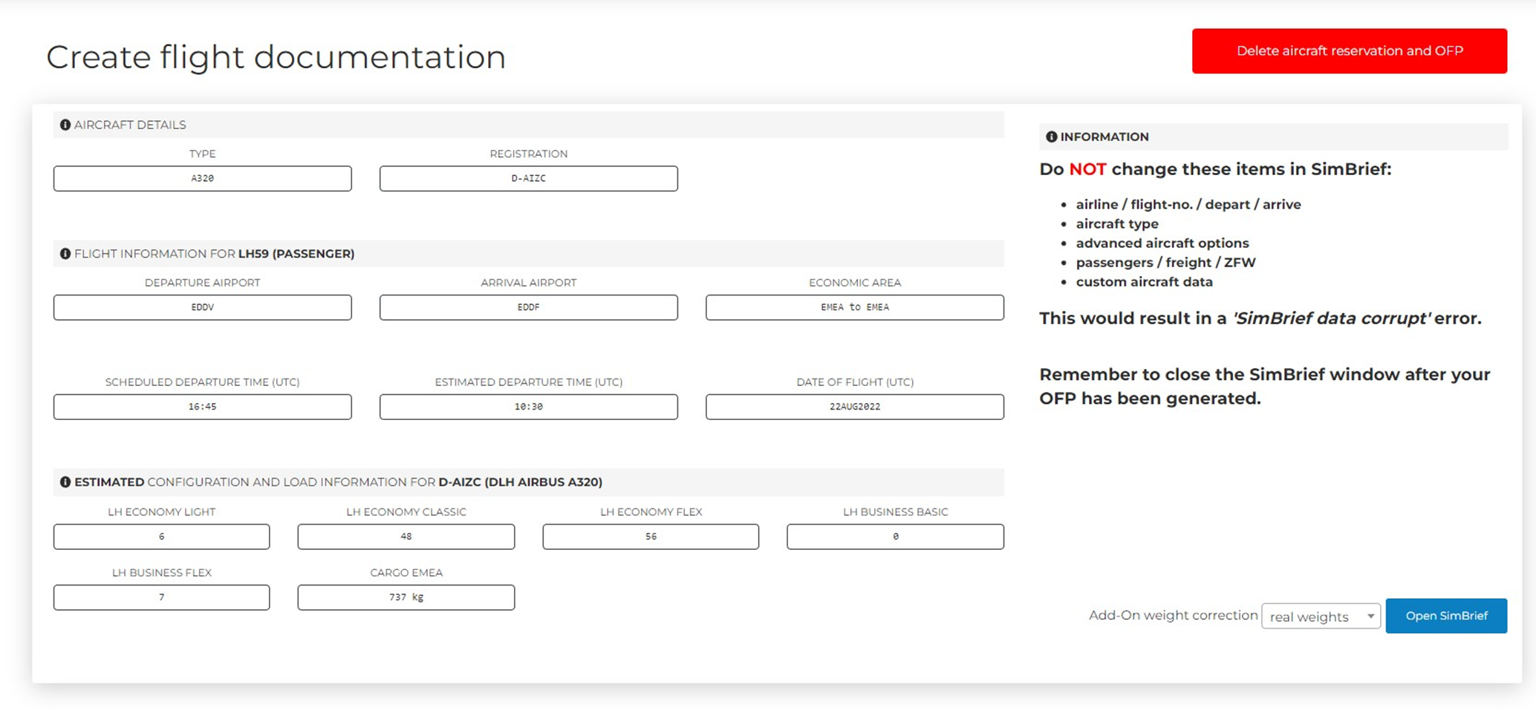This screenshot has width=1536, height=708.
Task: Click the info icon beside AIRCRAFT DETAILS
Action: coord(65,125)
